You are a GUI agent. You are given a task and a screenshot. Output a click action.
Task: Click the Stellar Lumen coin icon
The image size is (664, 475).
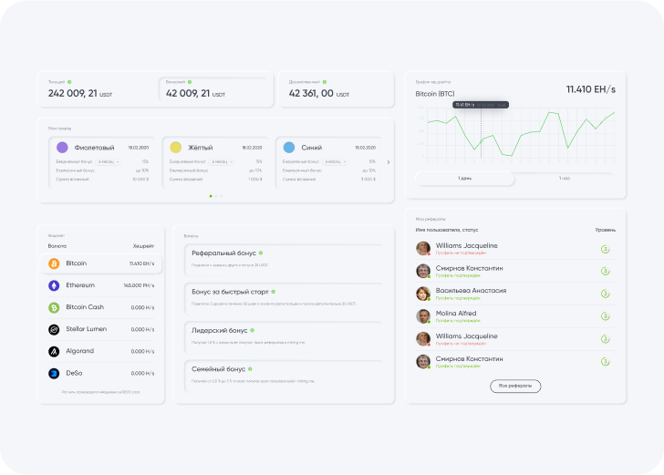pos(54,329)
